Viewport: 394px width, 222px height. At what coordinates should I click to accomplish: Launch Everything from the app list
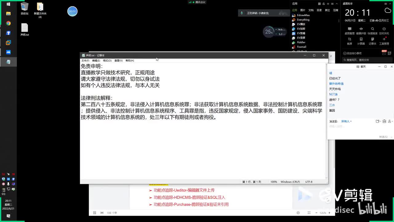click(301, 20)
